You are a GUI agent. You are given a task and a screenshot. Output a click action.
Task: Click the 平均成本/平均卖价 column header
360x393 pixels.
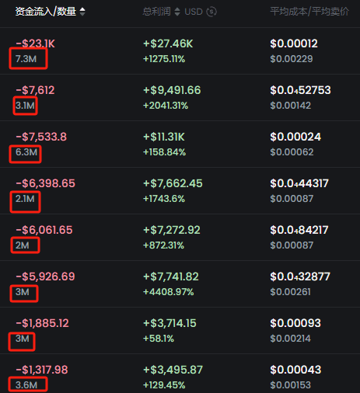coord(309,12)
